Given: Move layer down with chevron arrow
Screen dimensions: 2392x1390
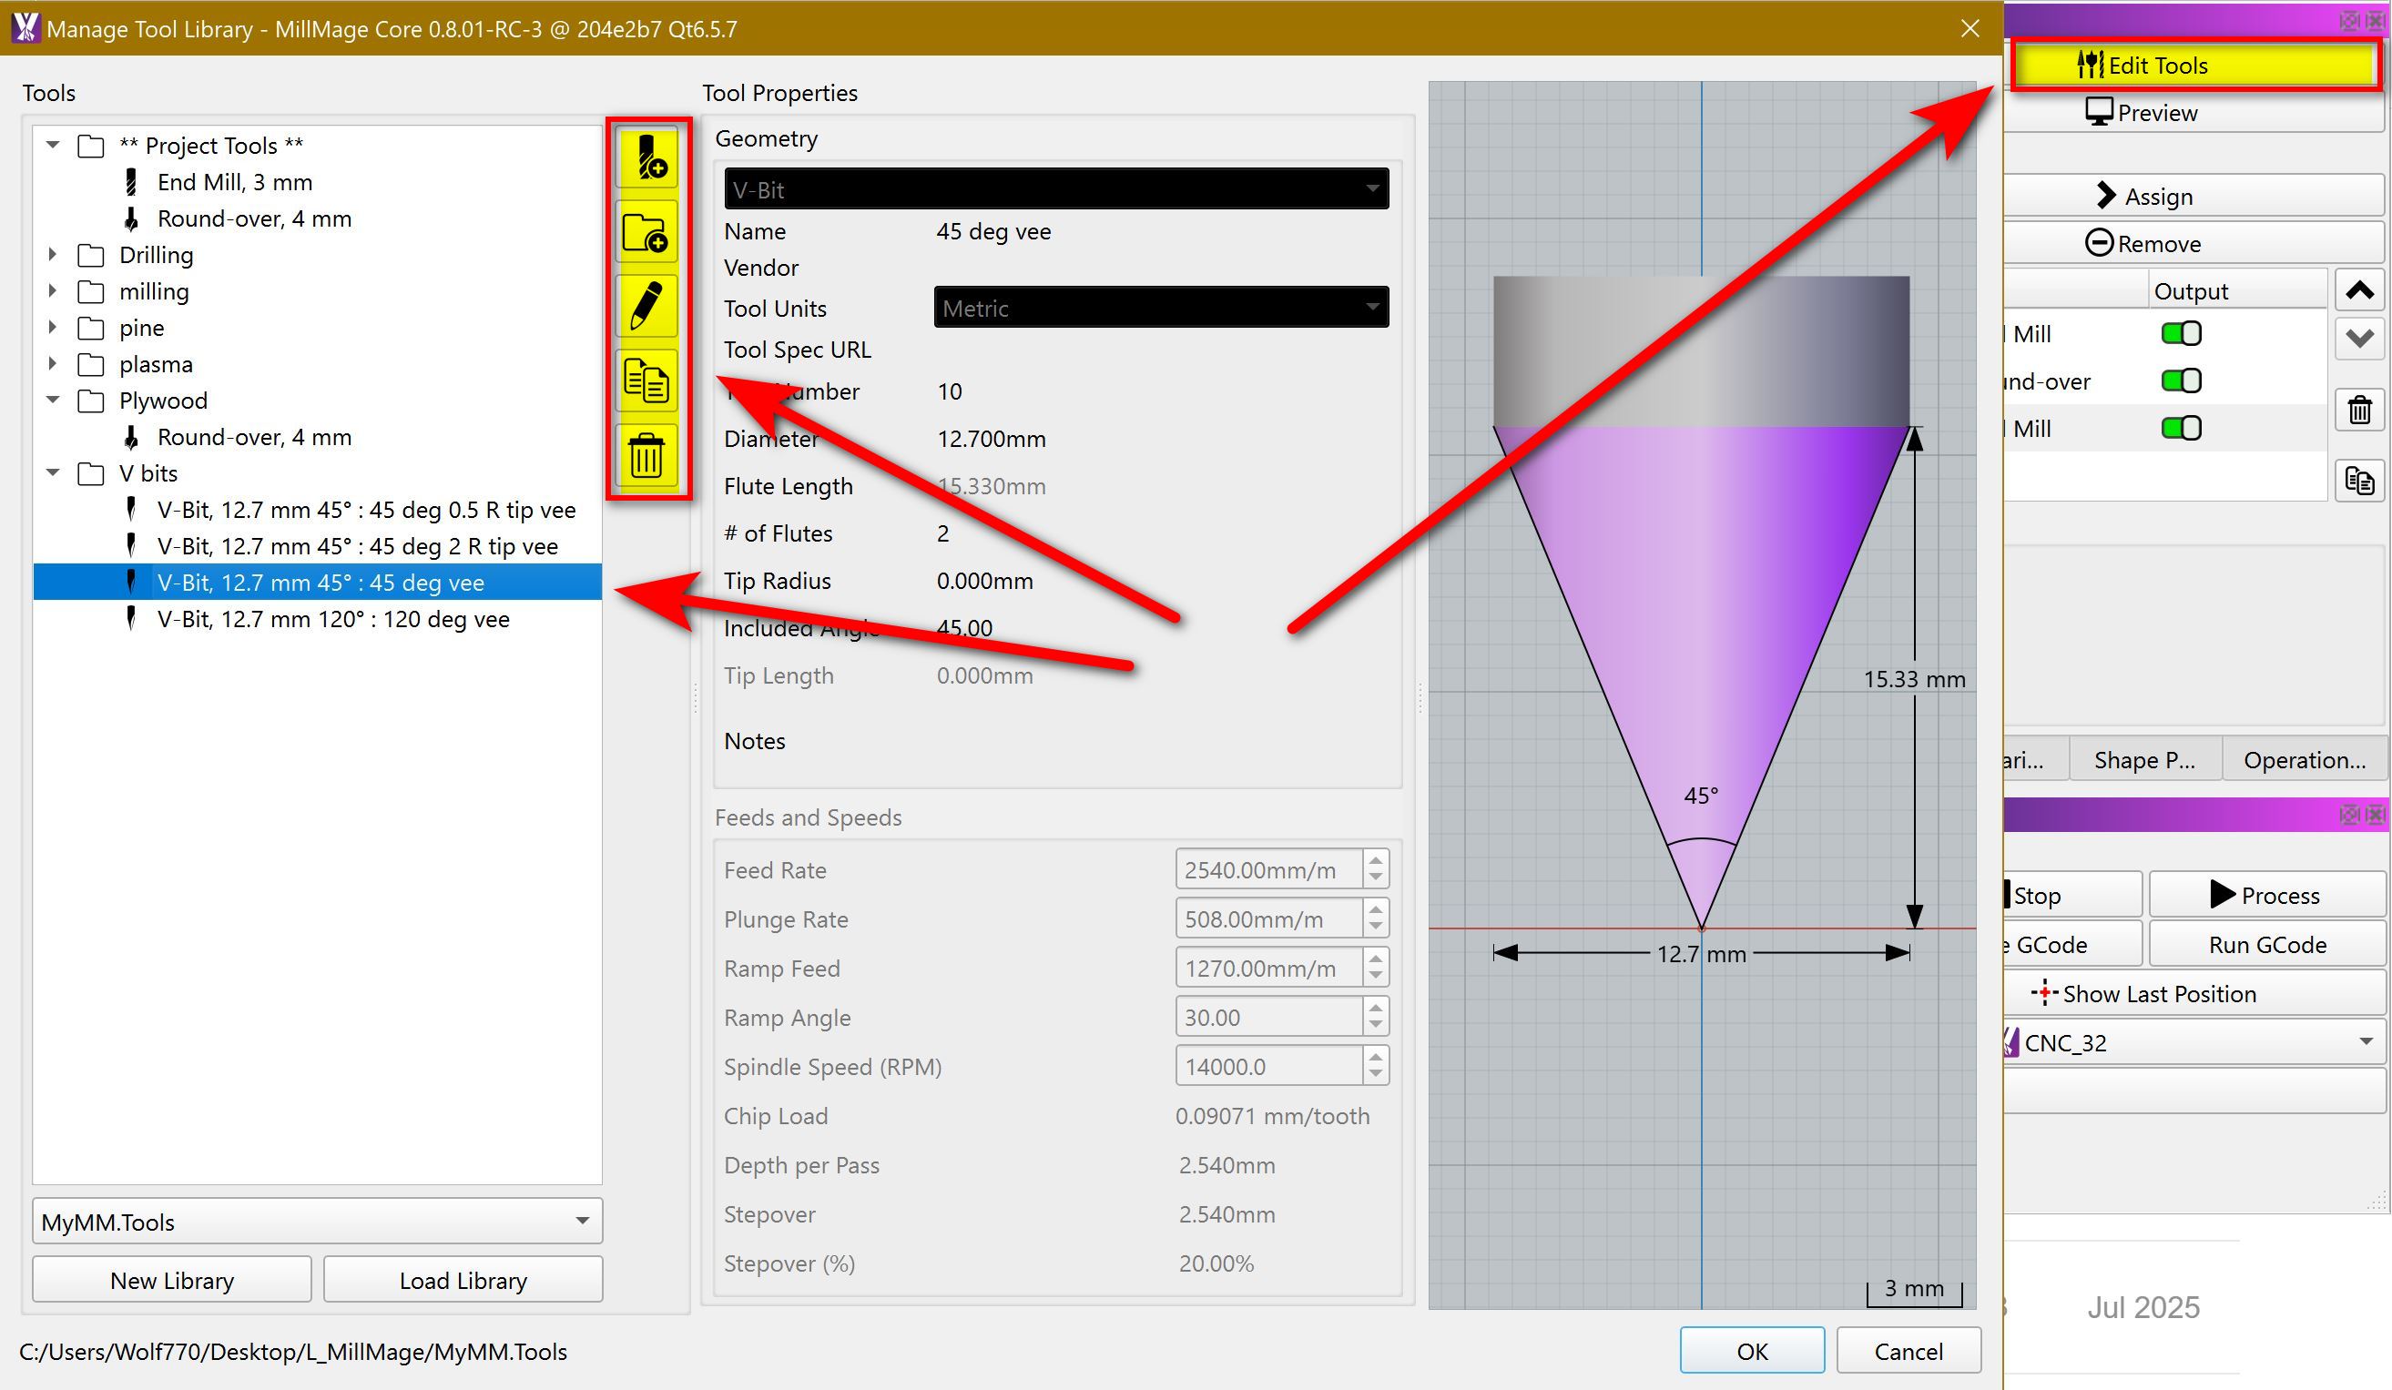Looking at the screenshot, I should pos(2359,338).
